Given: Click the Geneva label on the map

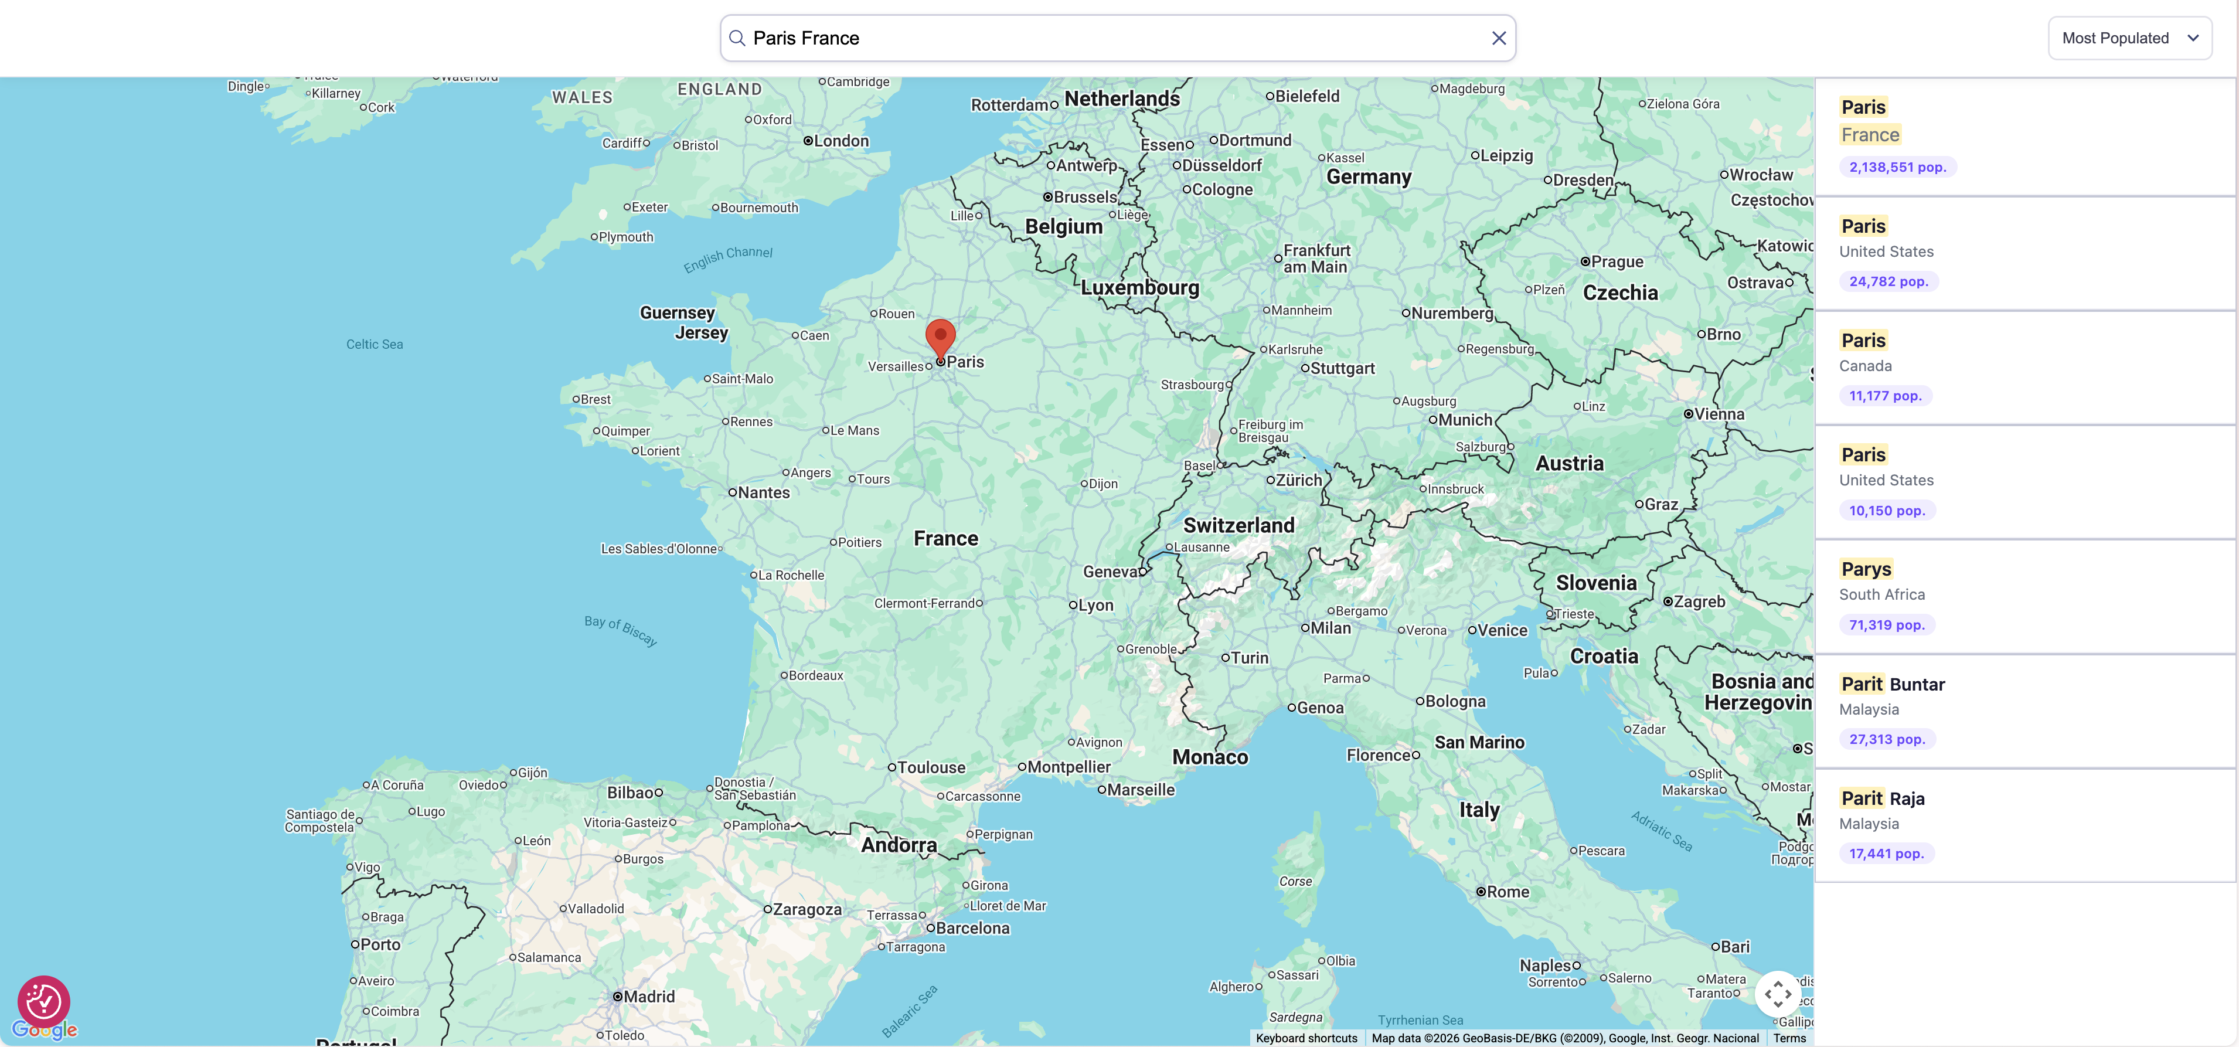Looking at the screenshot, I should point(1110,572).
